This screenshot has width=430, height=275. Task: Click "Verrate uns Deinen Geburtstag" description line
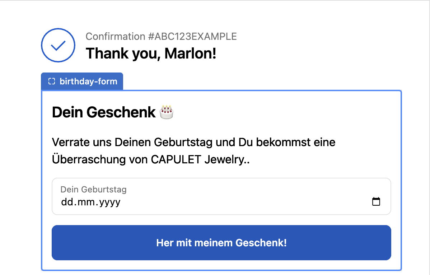[133, 142]
